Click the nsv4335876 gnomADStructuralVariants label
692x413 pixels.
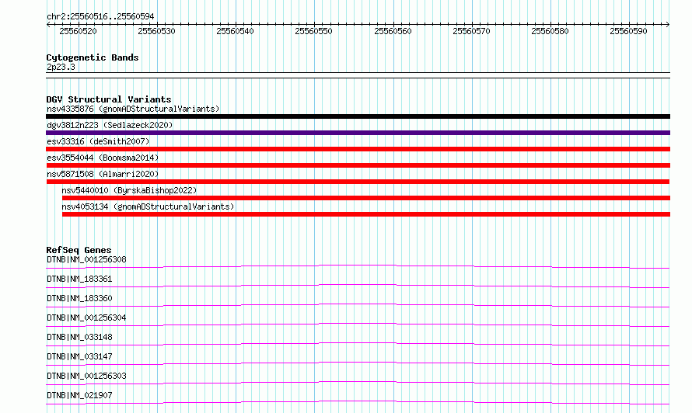pos(133,109)
